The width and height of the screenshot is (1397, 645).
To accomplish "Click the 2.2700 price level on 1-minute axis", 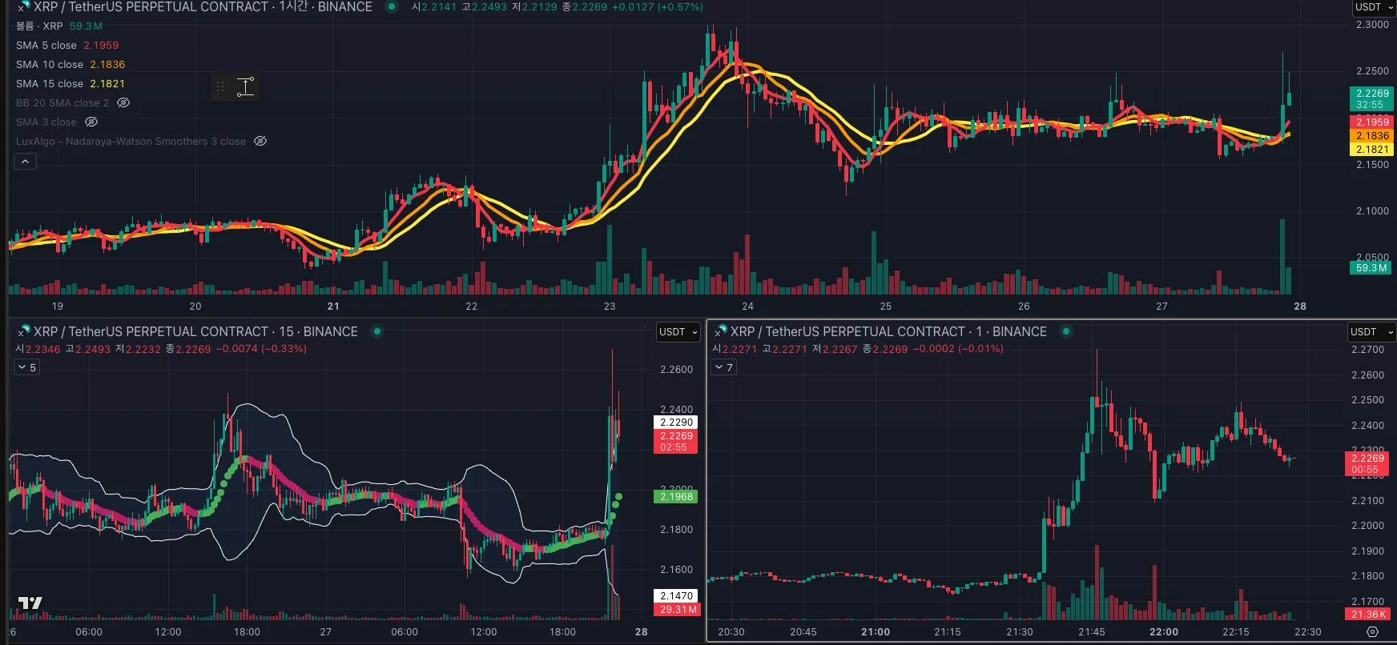I will (x=1367, y=350).
